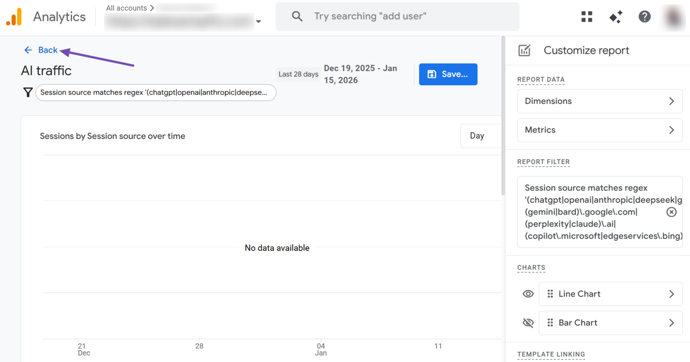Click the Save button

point(448,74)
